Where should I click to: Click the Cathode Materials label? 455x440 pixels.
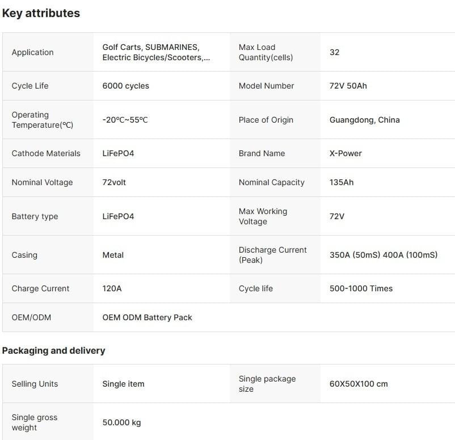[46, 153]
